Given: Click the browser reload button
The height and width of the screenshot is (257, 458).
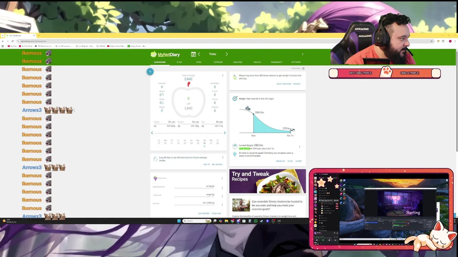Looking at the screenshot, I should [12, 41].
